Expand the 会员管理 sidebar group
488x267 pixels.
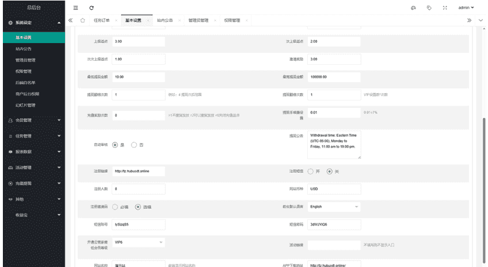pos(59,121)
